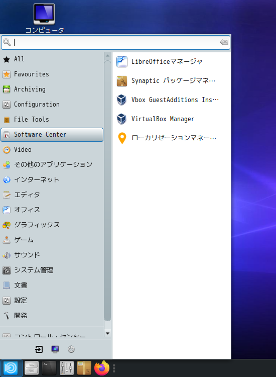Launch ローカリゼーションマネージャ
Screen dimensions: 276x377
pyautogui.click(x=172, y=138)
